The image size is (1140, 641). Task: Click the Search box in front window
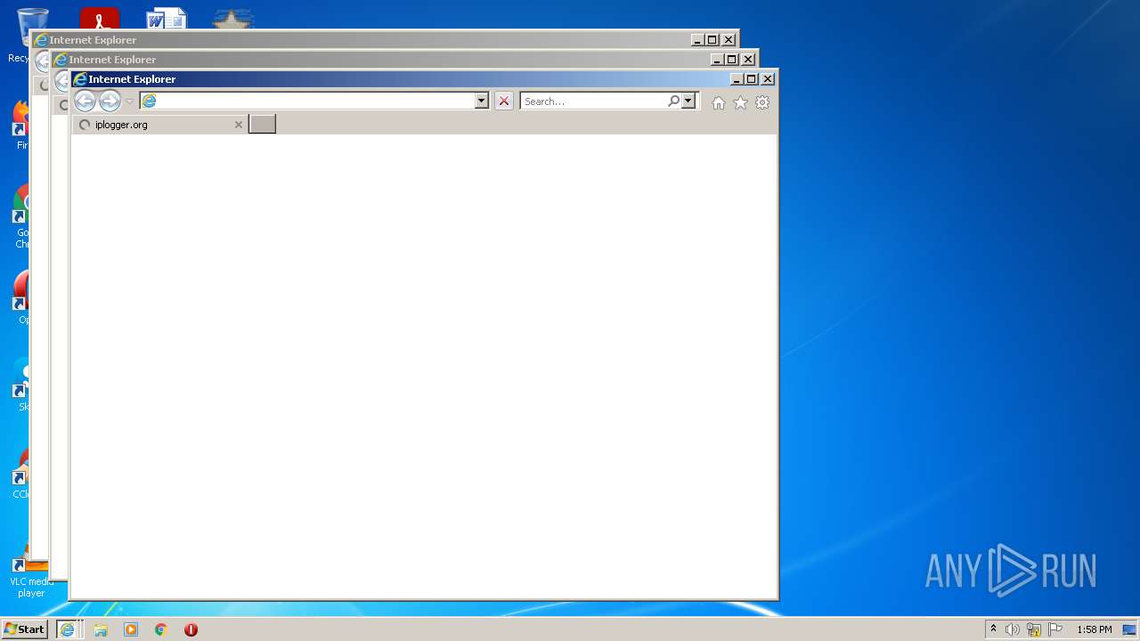(594, 101)
